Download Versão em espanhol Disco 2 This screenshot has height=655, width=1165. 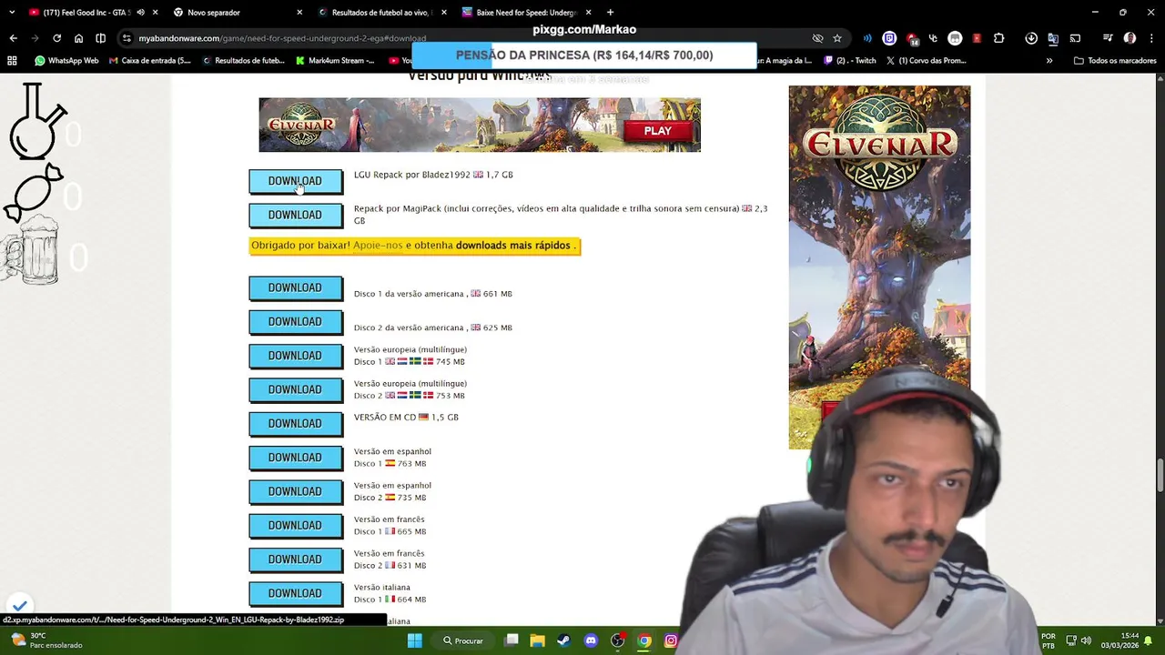(x=295, y=491)
